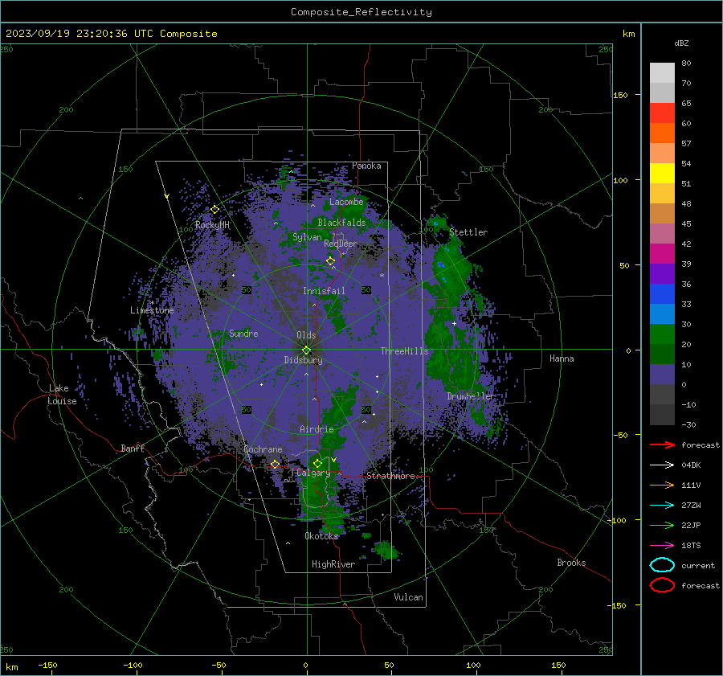
Task: Click the 150 tick on right axis
Action: [x=620, y=95]
